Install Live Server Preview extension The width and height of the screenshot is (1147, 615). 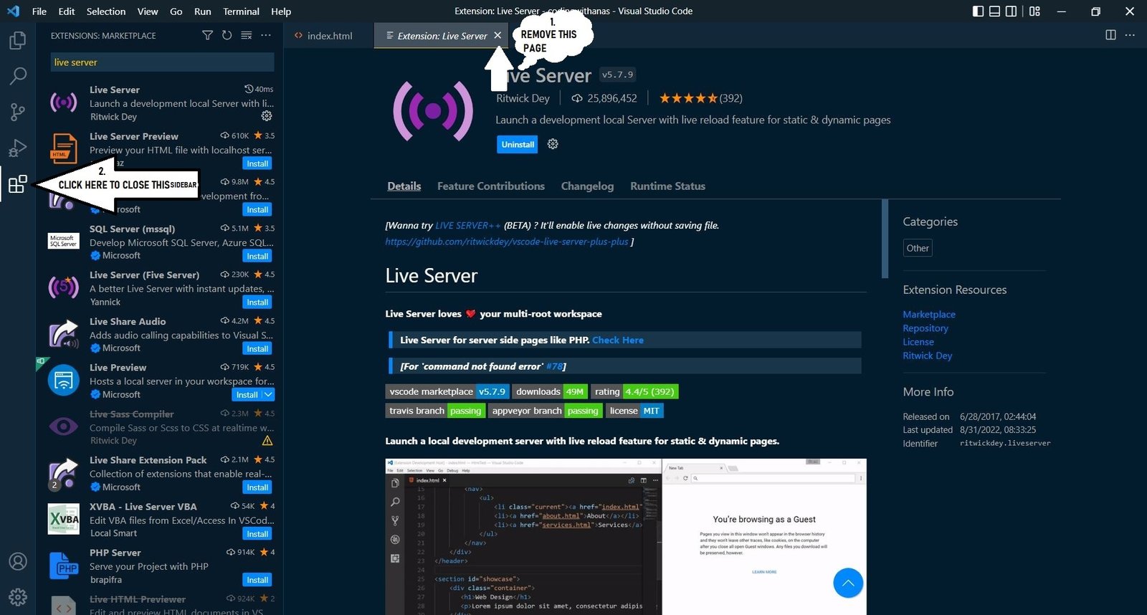pyautogui.click(x=257, y=163)
